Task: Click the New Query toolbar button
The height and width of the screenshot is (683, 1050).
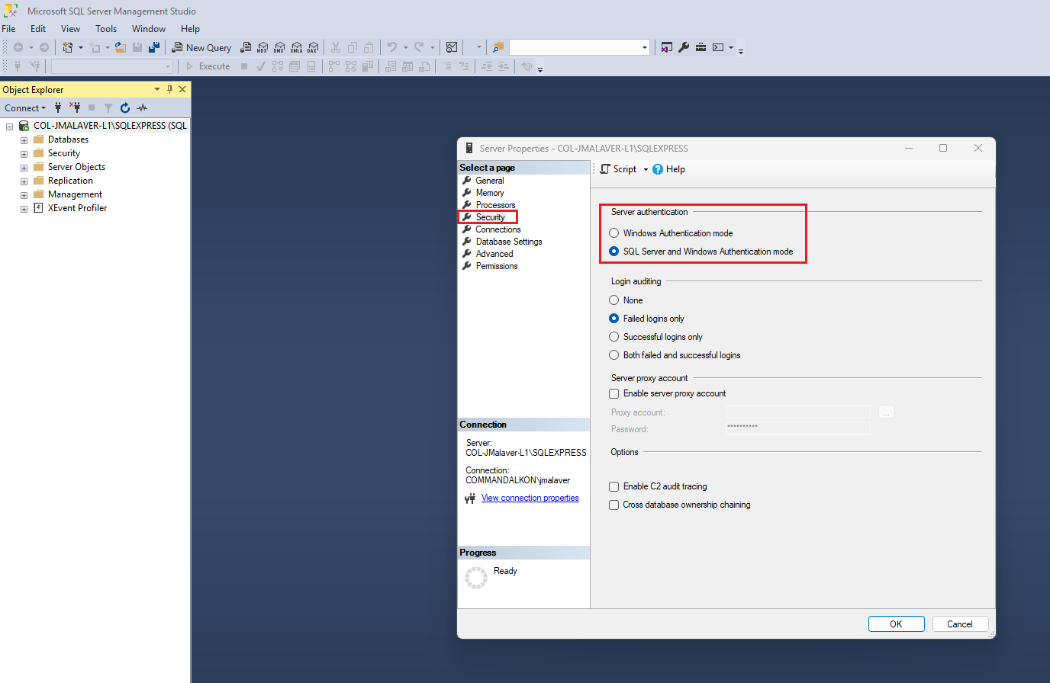Action: pos(201,47)
